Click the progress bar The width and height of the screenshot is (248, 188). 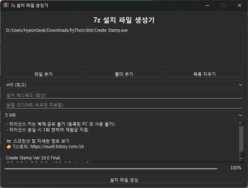pyautogui.click(x=111, y=169)
